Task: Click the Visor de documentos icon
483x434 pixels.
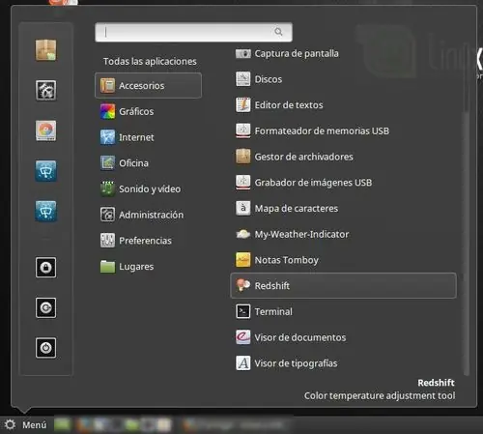Action: (x=243, y=337)
